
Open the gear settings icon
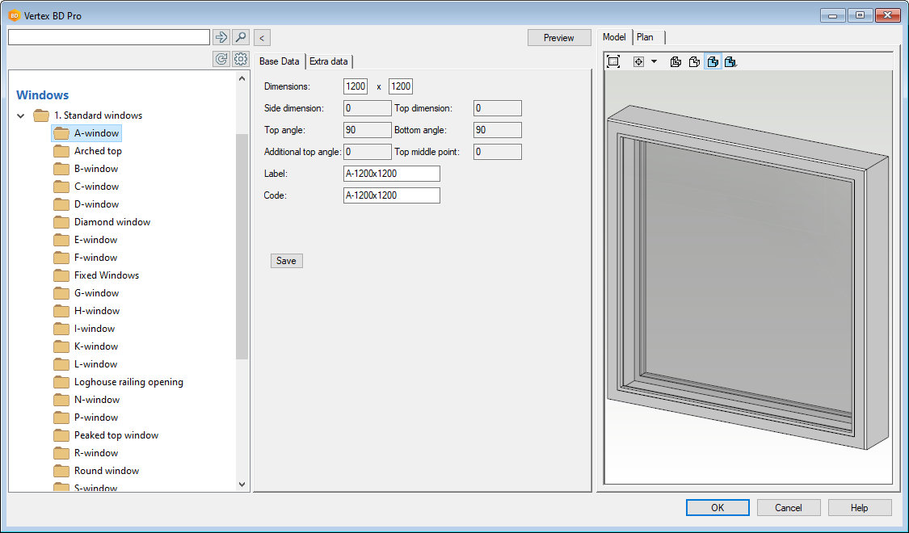coord(240,59)
